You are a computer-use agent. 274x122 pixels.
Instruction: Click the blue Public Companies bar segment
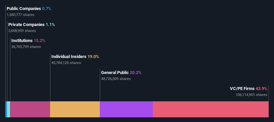[6, 109]
